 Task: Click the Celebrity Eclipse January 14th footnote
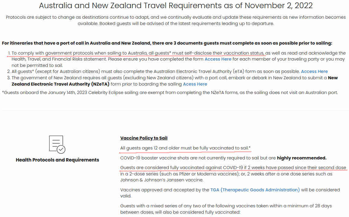pos(170,93)
